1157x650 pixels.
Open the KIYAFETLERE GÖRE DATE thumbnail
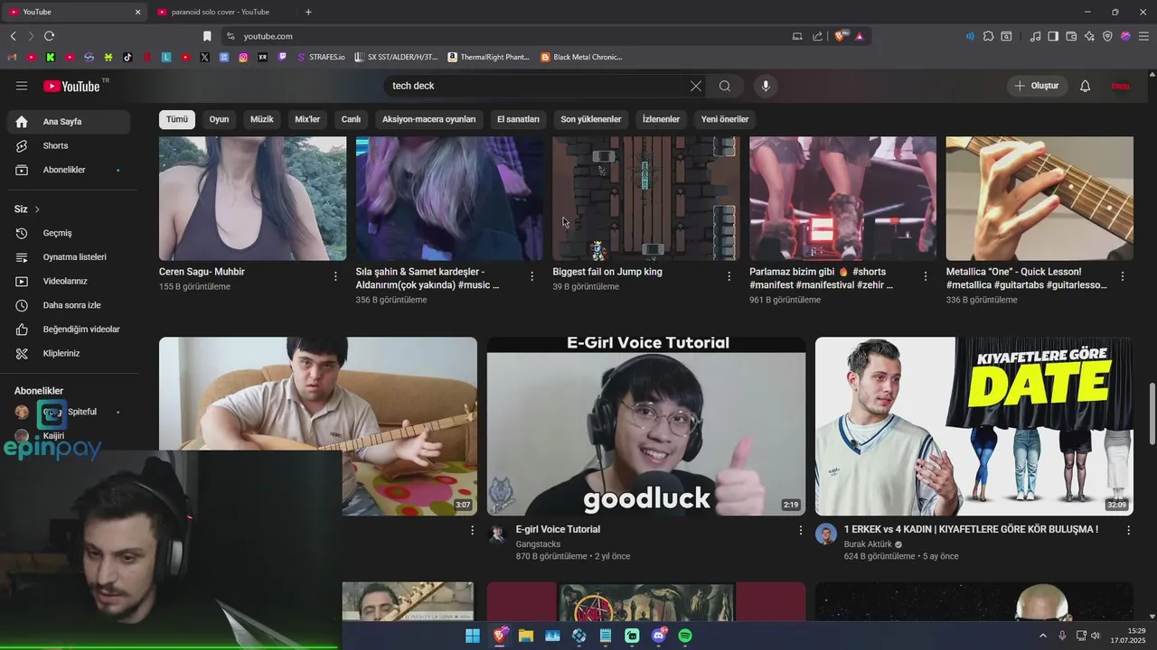click(974, 426)
